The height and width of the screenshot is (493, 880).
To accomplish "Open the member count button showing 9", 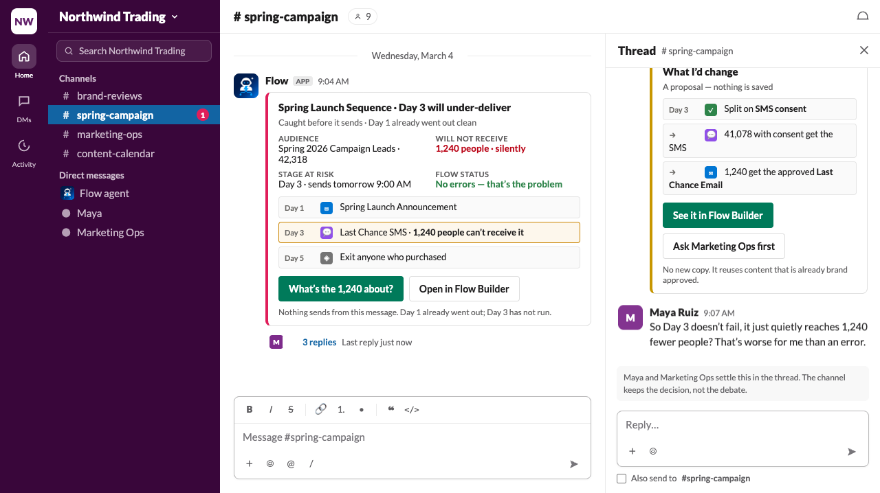I will (x=362, y=16).
